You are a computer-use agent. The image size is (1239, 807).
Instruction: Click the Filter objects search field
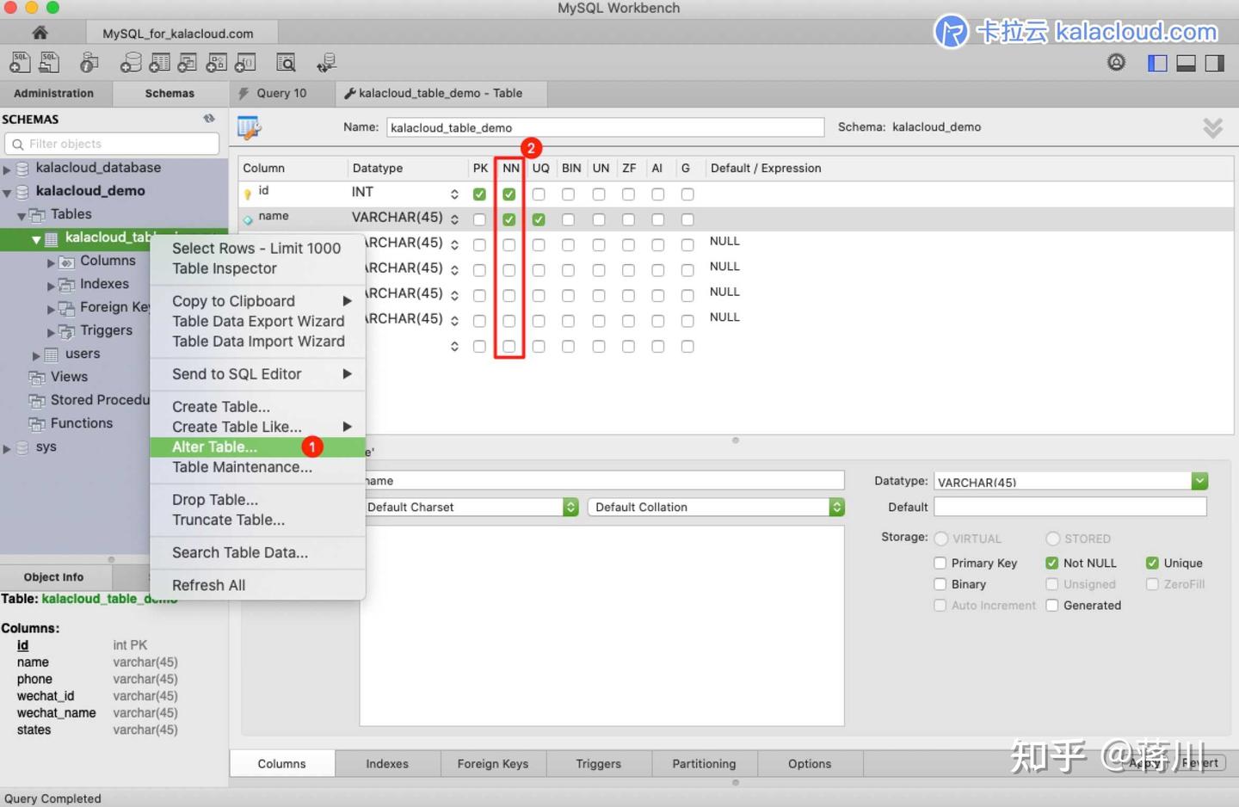[x=111, y=143]
